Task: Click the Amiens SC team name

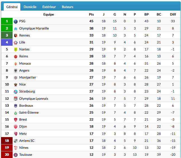Action: [27, 141]
